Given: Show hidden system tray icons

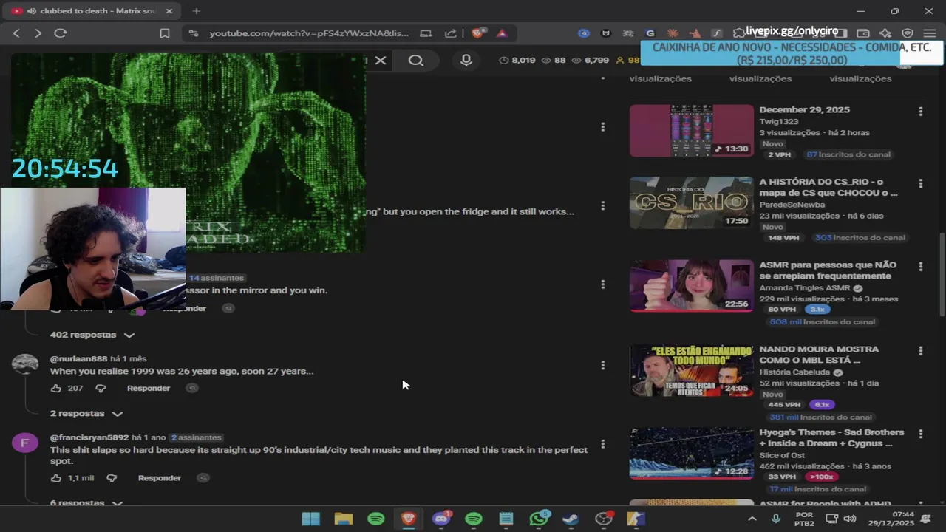Looking at the screenshot, I should click(752, 519).
